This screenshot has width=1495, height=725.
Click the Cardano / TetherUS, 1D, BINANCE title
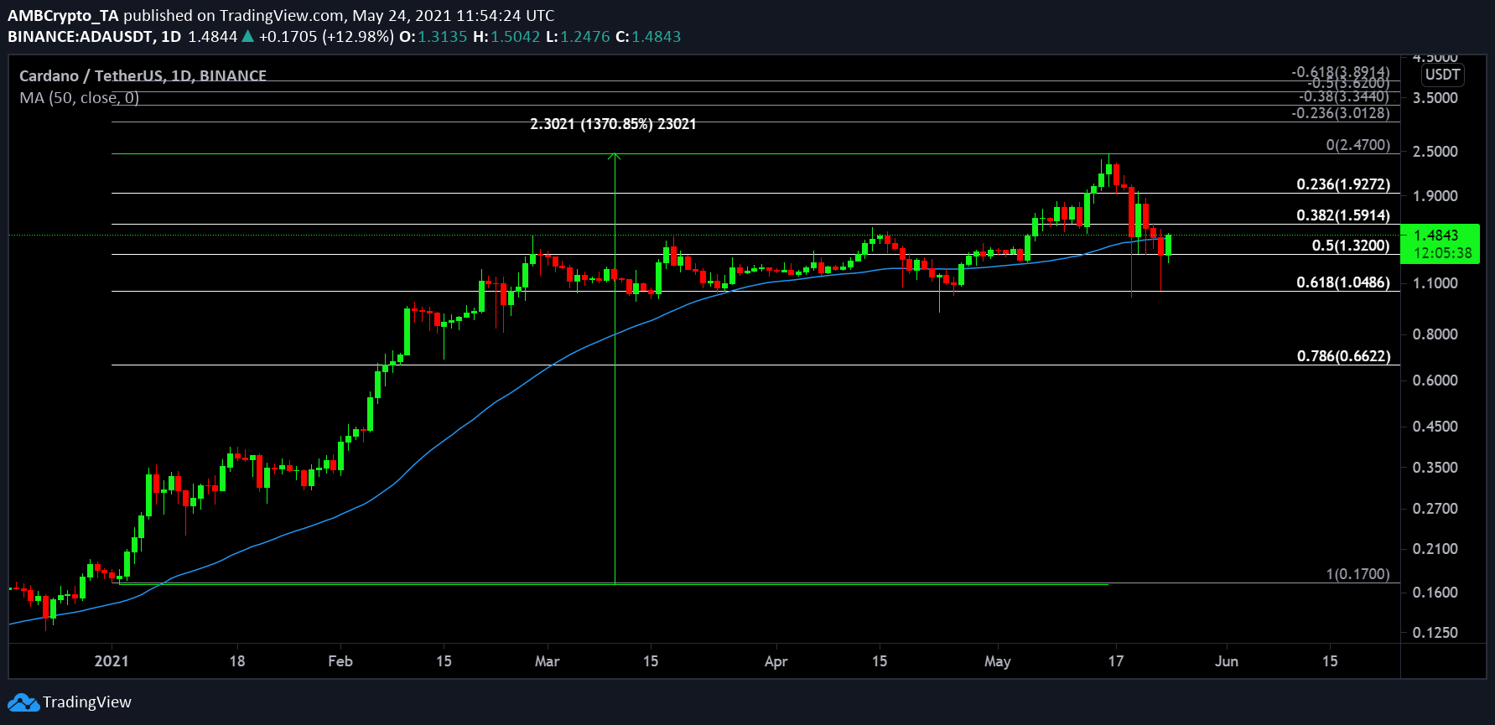(143, 75)
